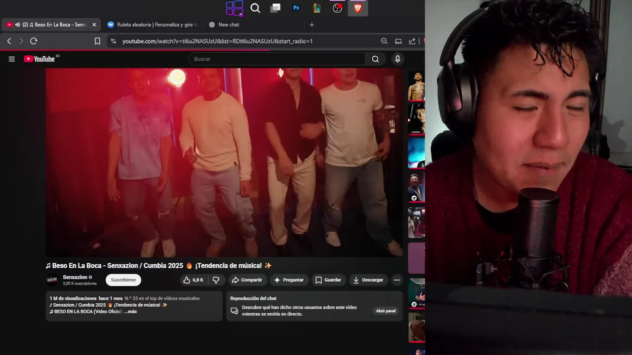Screen dimensions: 632x355
Task: Click the video title Beso En La Boca
Action: [158, 266]
